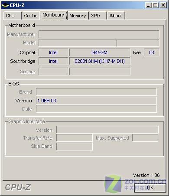Viewport: 169px width, 196px height.
Task: Click the Graphic Interface Version field
Action: click(x=107, y=130)
